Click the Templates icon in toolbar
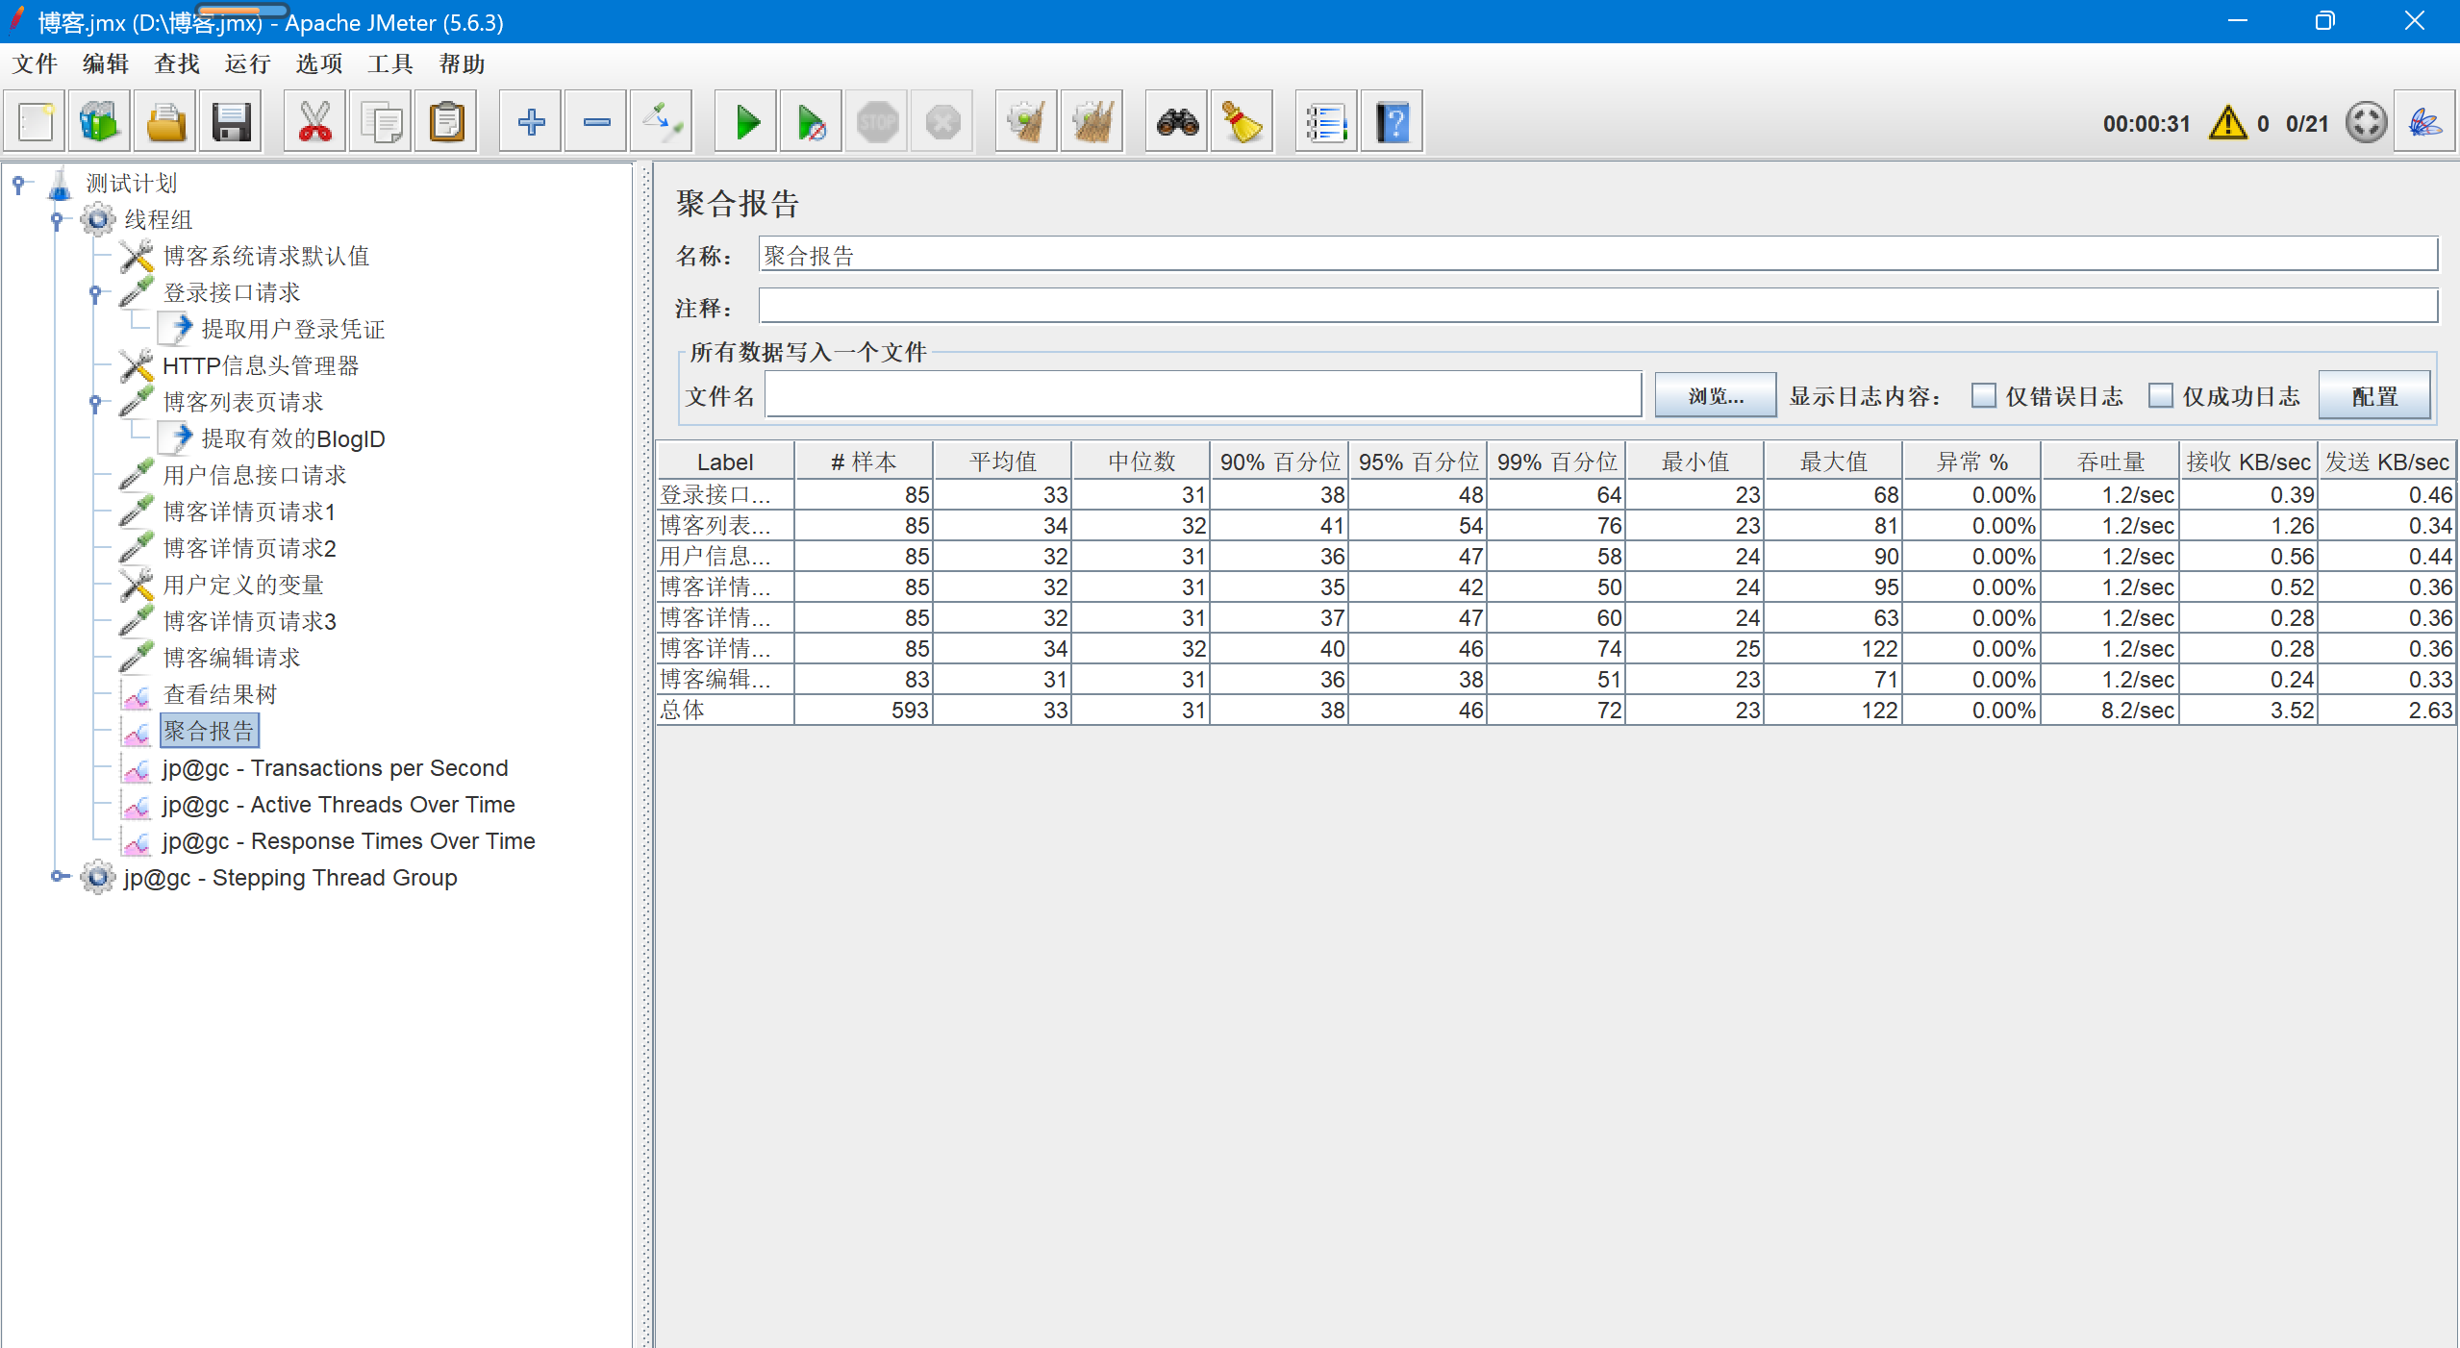 tap(99, 122)
